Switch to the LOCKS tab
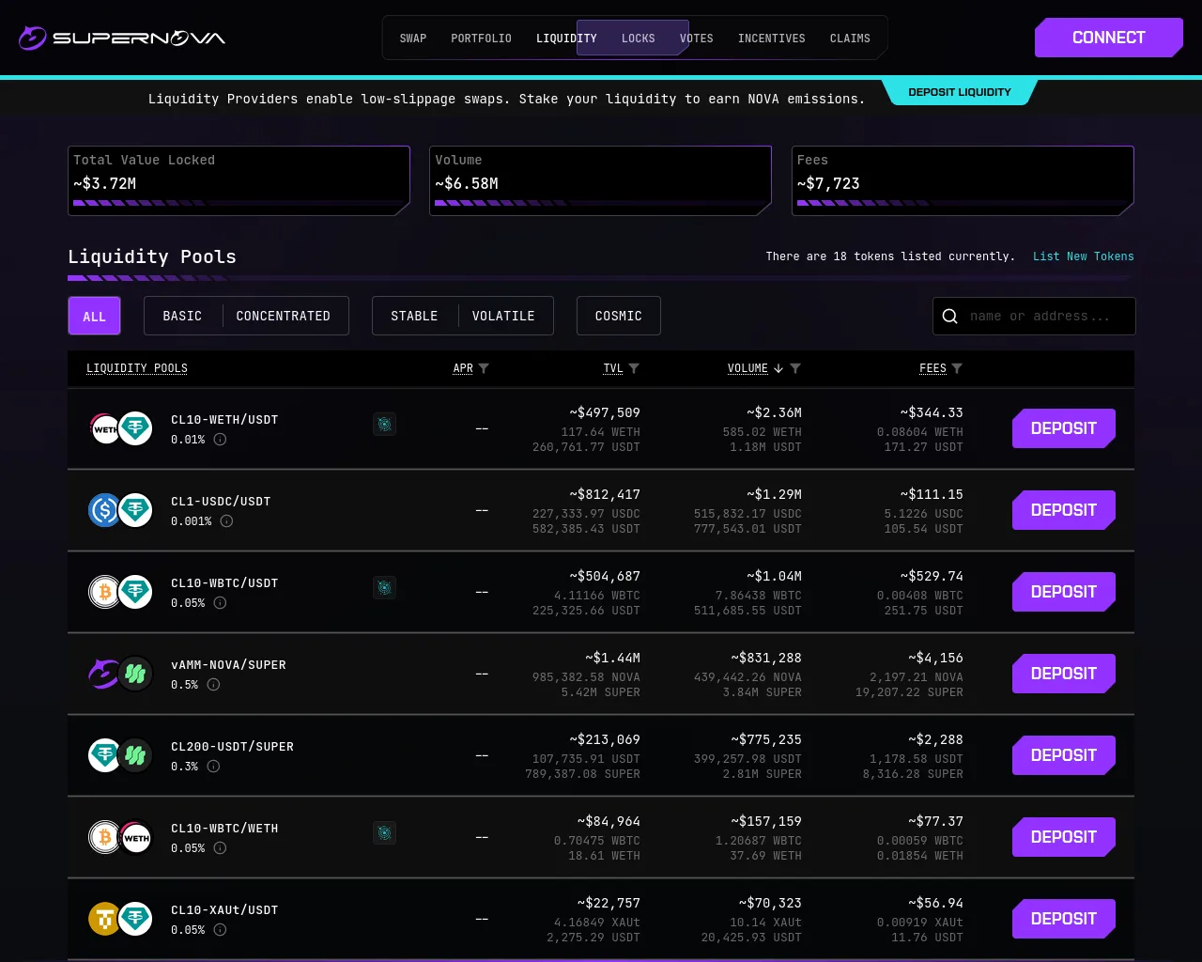Screen dimensions: 1202x962 [x=639, y=39]
